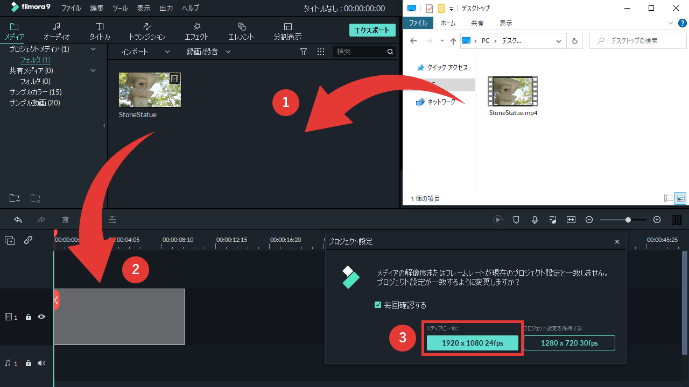Viewport: 689px width, 387px height.
Task: Click the add track icon
Action: (x=10, y=240)
